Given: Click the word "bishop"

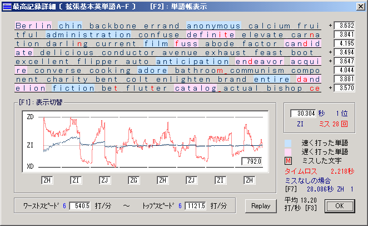Looking at the screenshot, I should pyautogui.click(x=285, y=89).
